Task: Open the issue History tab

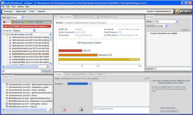Action: [91, 74]
